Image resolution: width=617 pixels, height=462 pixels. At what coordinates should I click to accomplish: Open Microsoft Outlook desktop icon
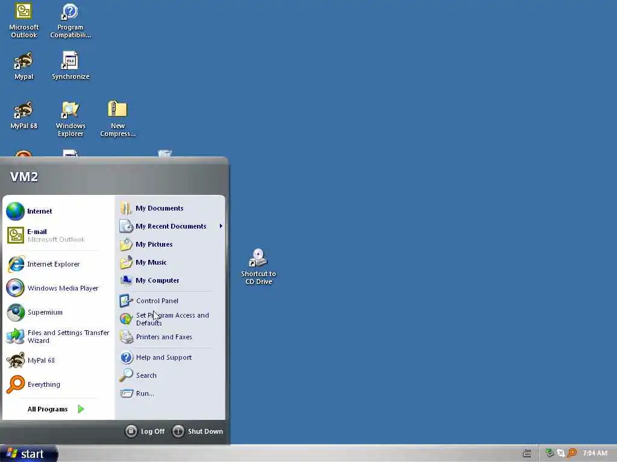click(23, 21)
